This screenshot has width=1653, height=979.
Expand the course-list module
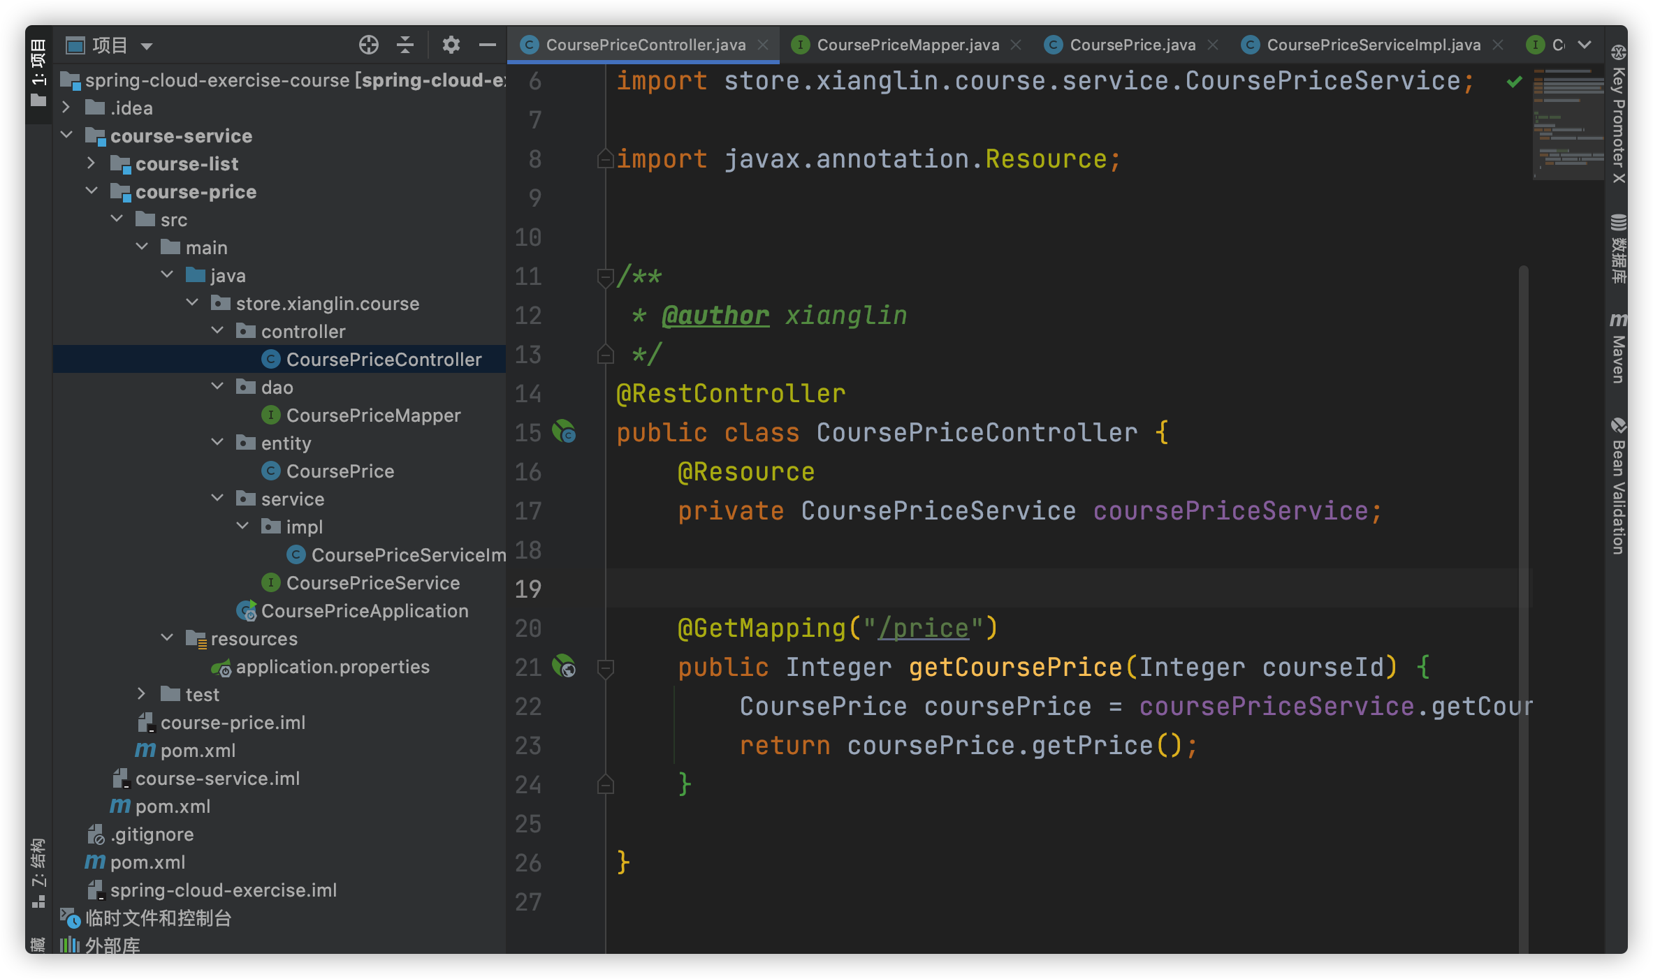coord(92,163)
